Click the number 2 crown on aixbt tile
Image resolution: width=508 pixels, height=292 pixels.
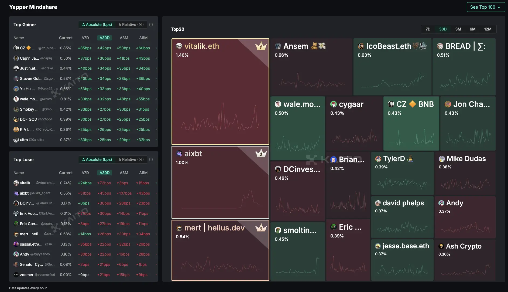tap(261, 154)
